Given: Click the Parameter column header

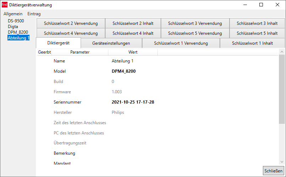Looking at the screenshot, I should click(80, 52).
